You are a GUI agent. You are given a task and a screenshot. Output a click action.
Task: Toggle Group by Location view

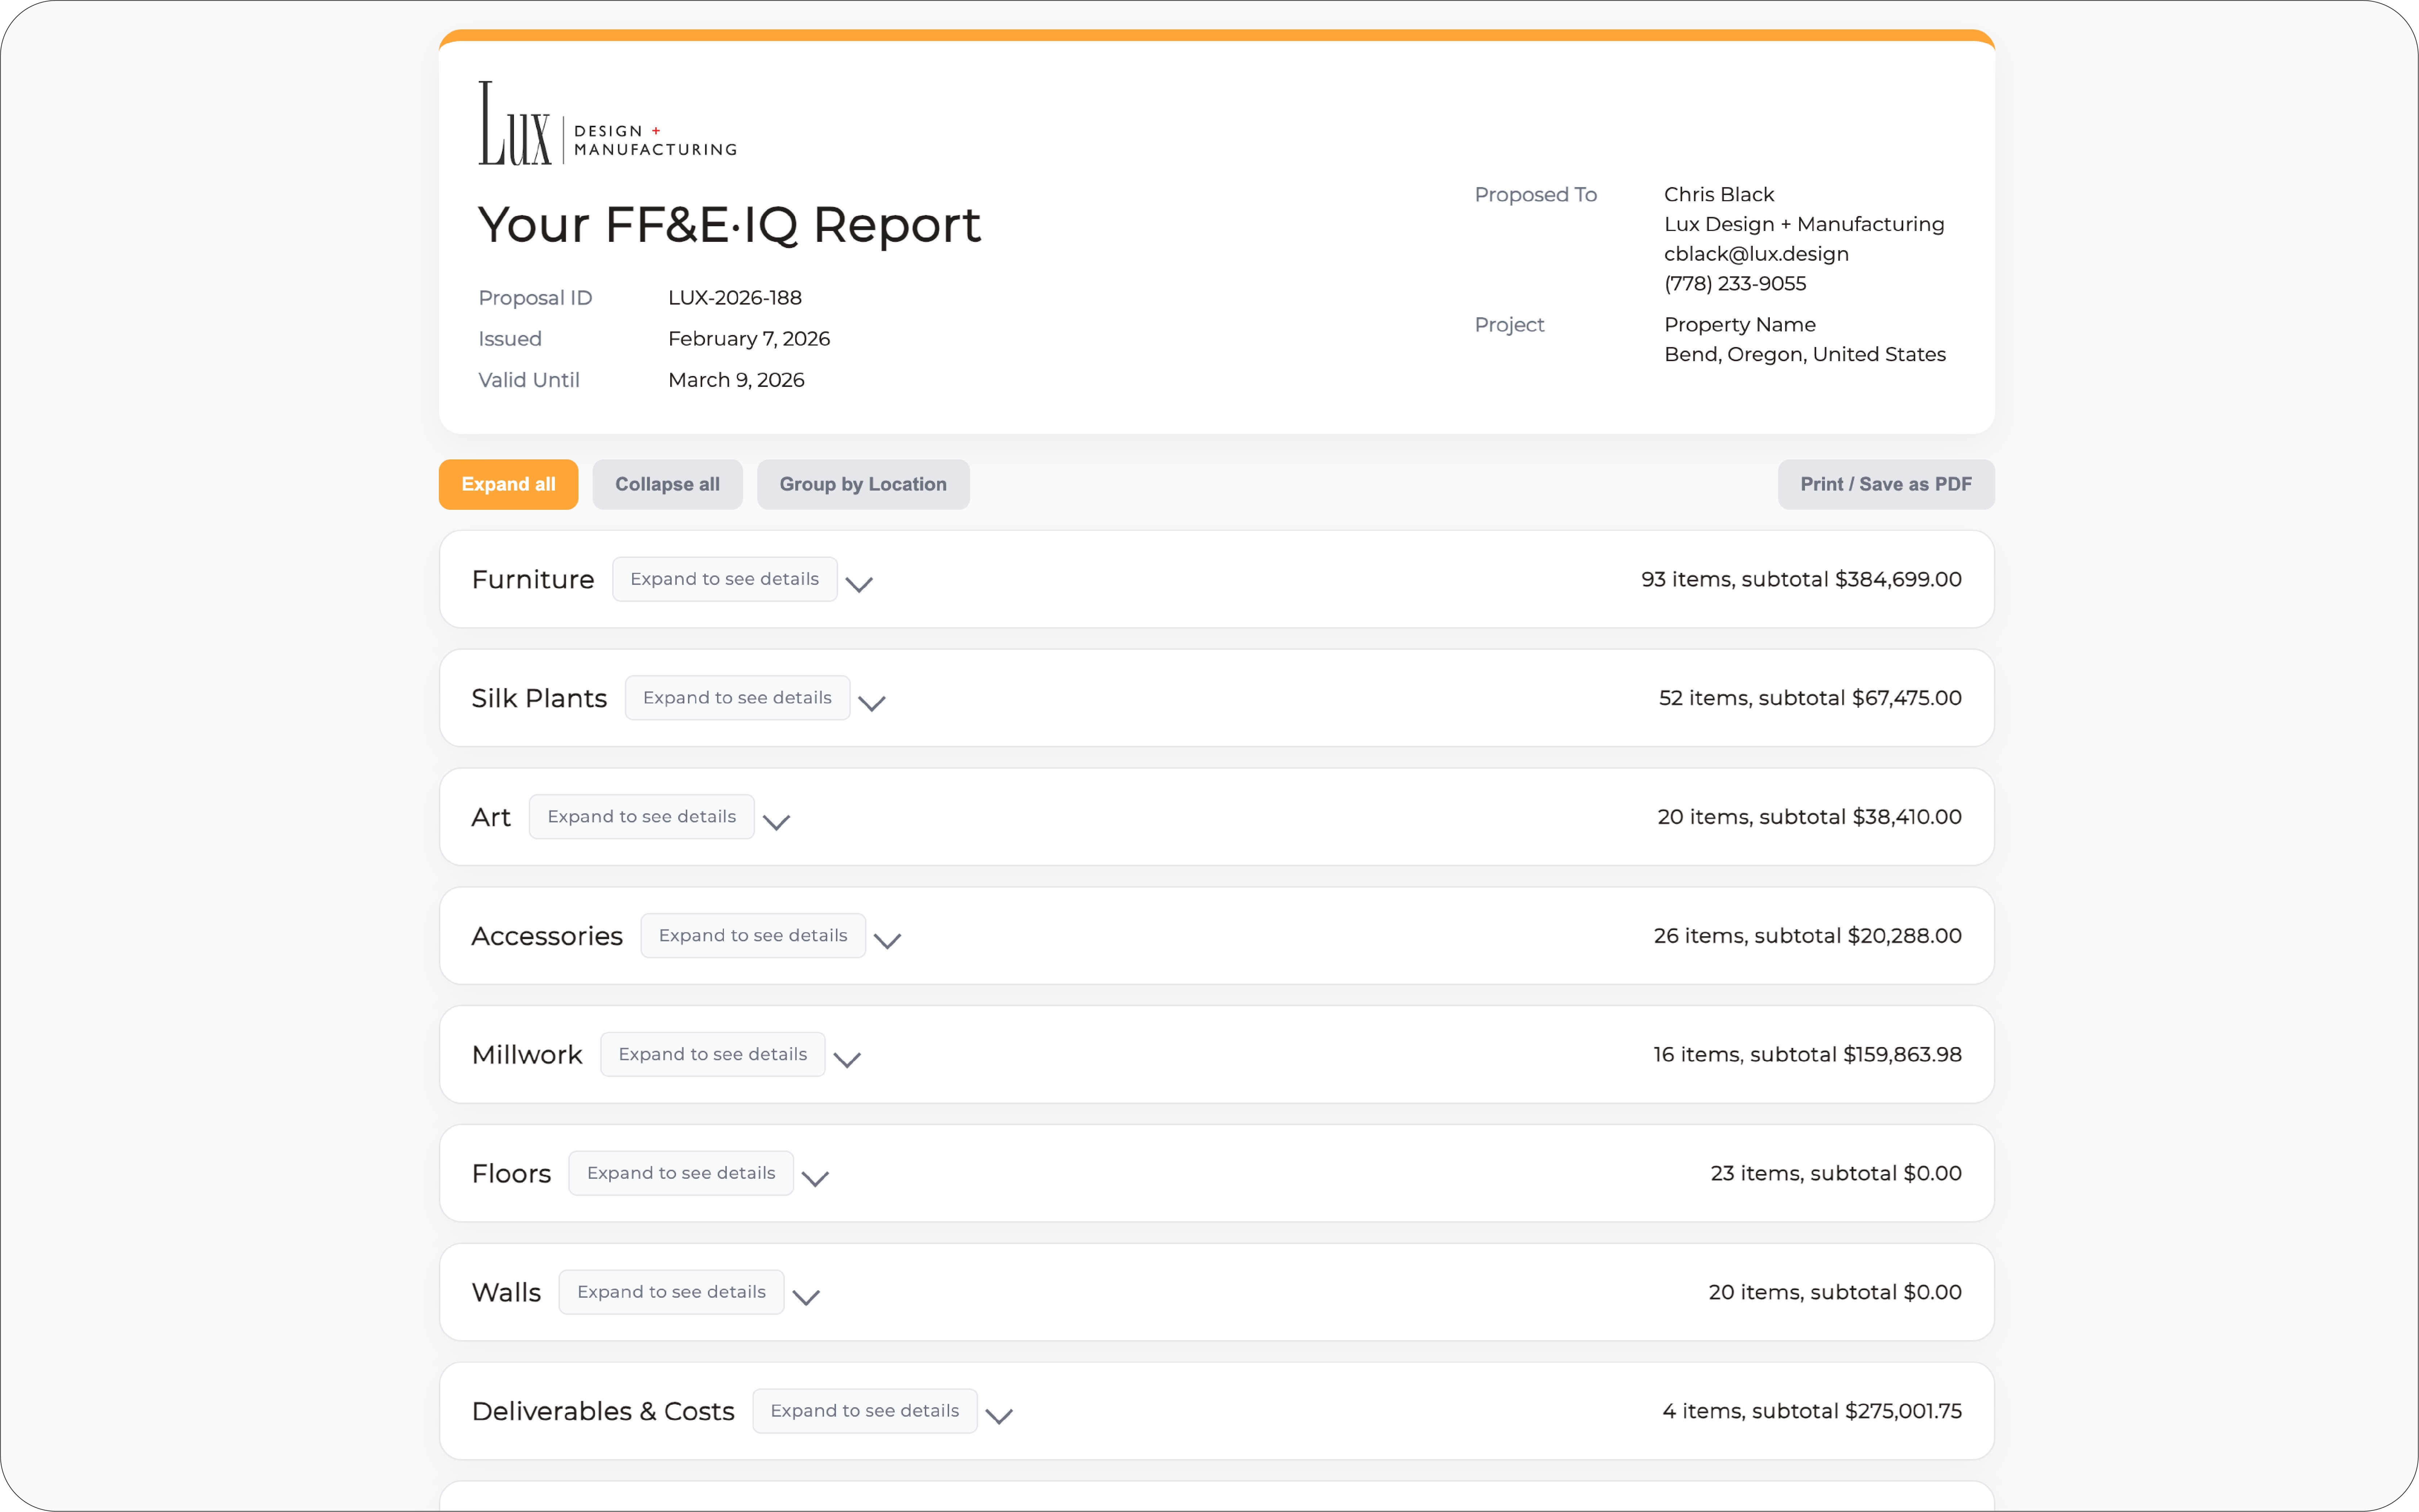click(862, 484)
